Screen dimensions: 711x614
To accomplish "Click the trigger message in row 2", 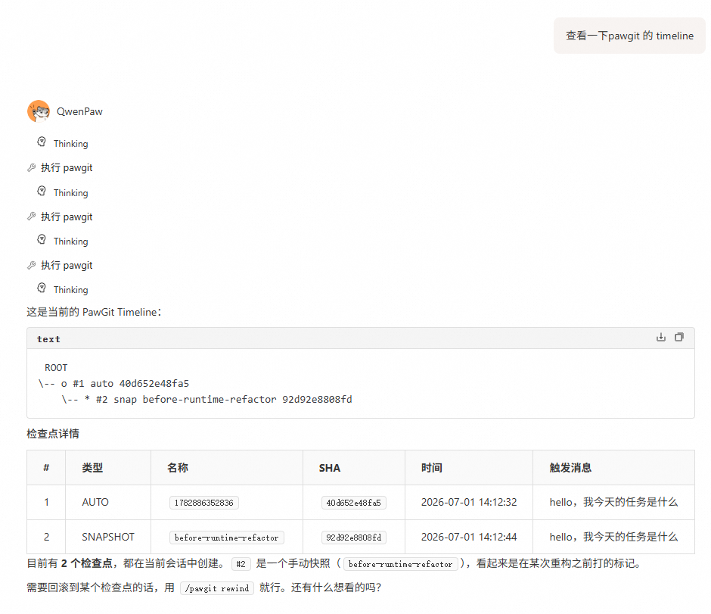I will pyautogui.click(x=613, y=538).
